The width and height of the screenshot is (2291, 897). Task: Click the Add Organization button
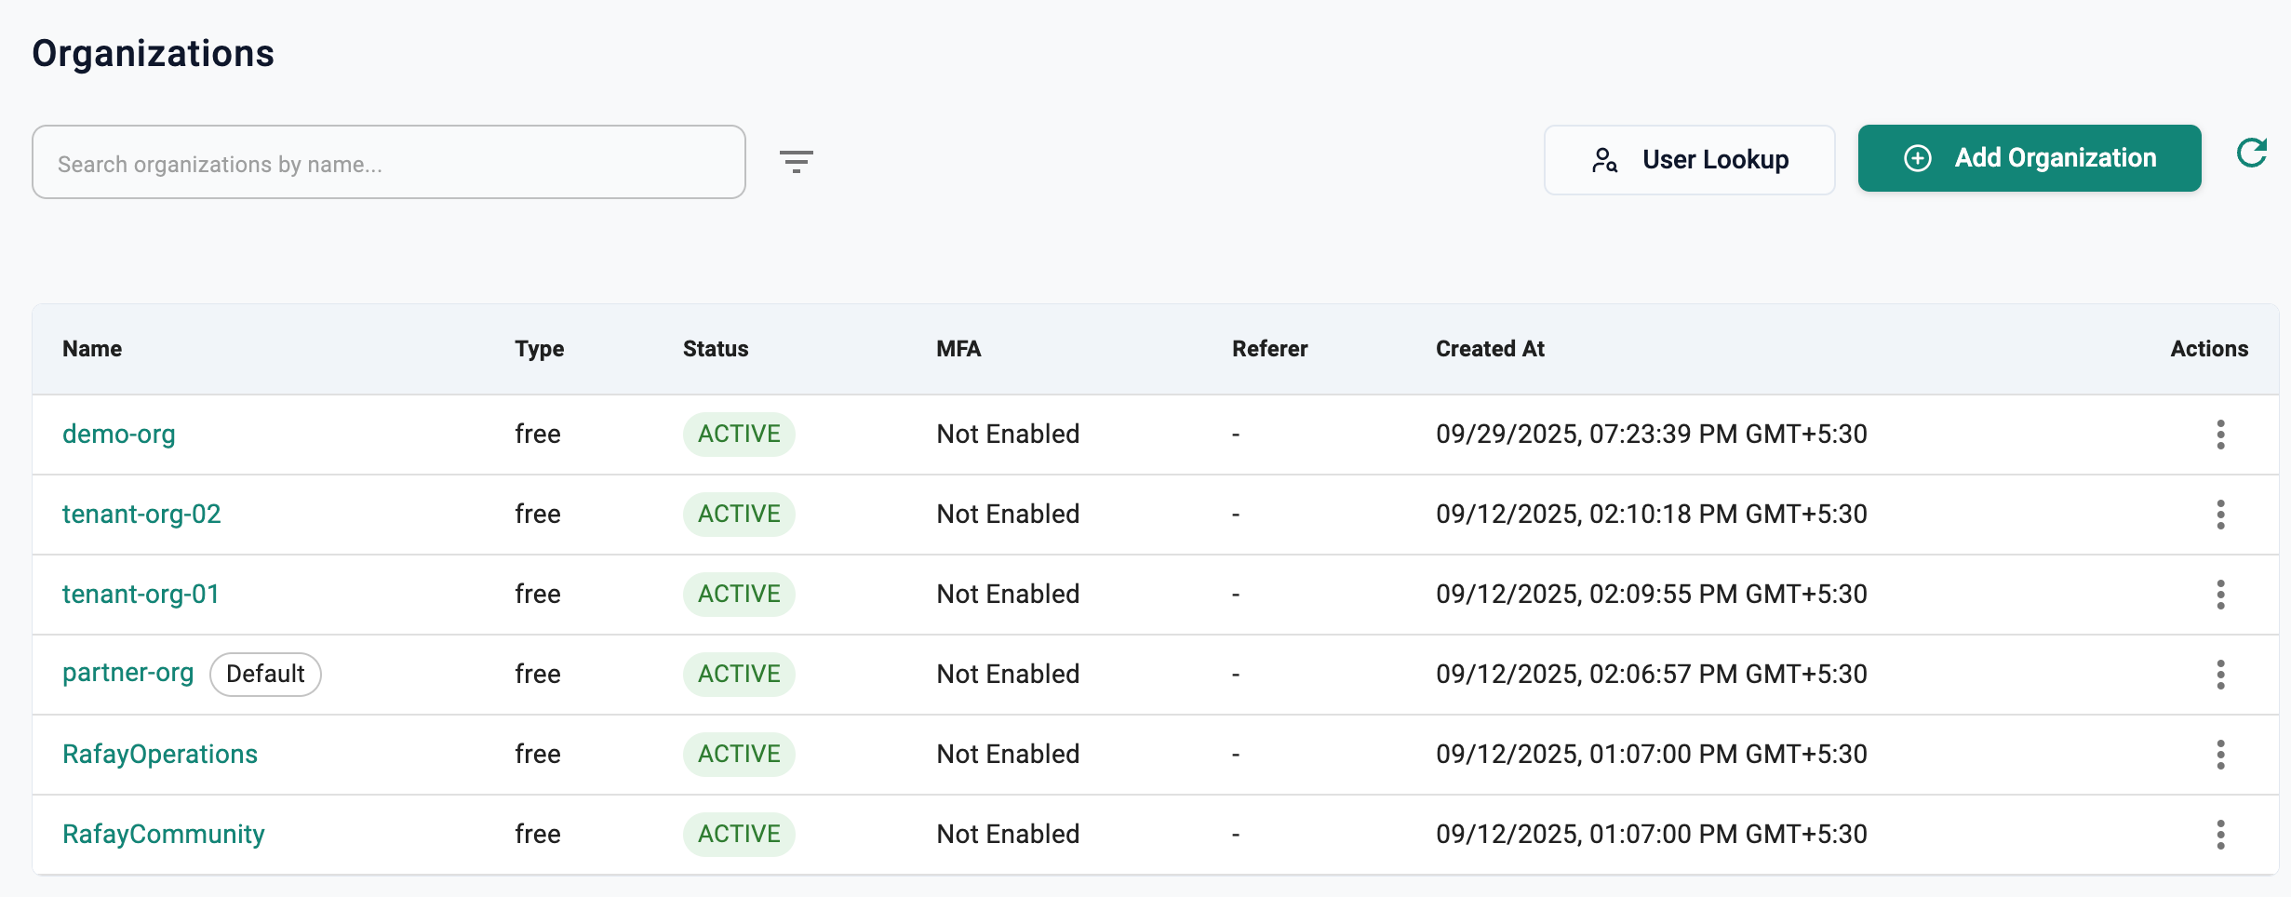(x=2029, y=158)
